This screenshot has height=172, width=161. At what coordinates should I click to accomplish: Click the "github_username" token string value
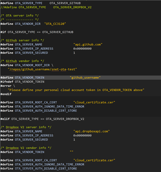click(85, 78)
